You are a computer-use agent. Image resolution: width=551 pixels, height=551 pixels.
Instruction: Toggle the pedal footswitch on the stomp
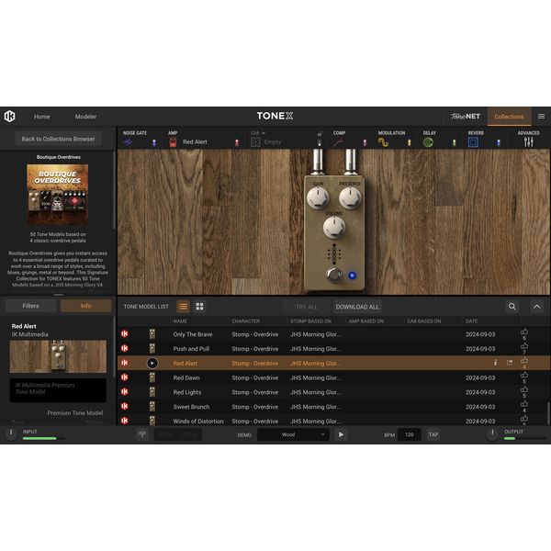pos(334,274)
